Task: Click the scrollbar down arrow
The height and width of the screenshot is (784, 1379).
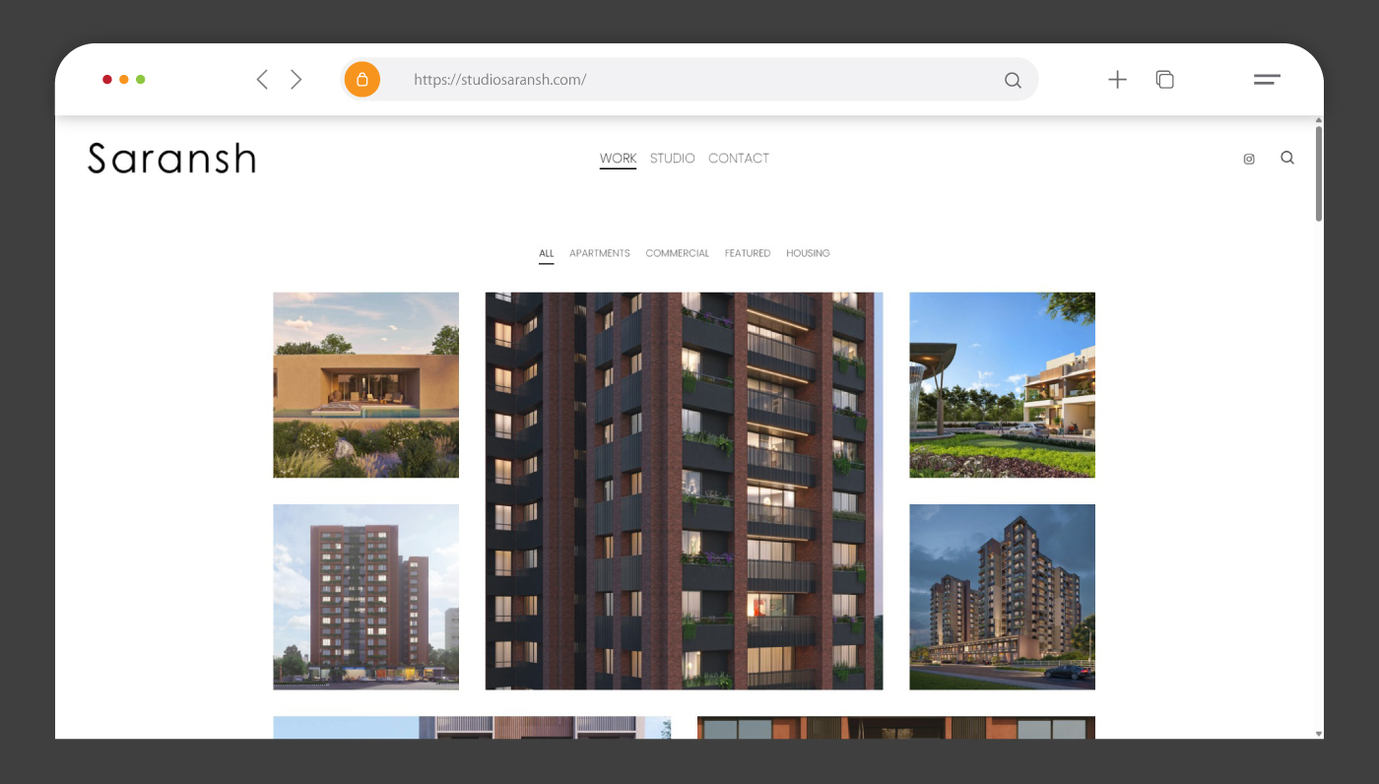Action: 1319,734
